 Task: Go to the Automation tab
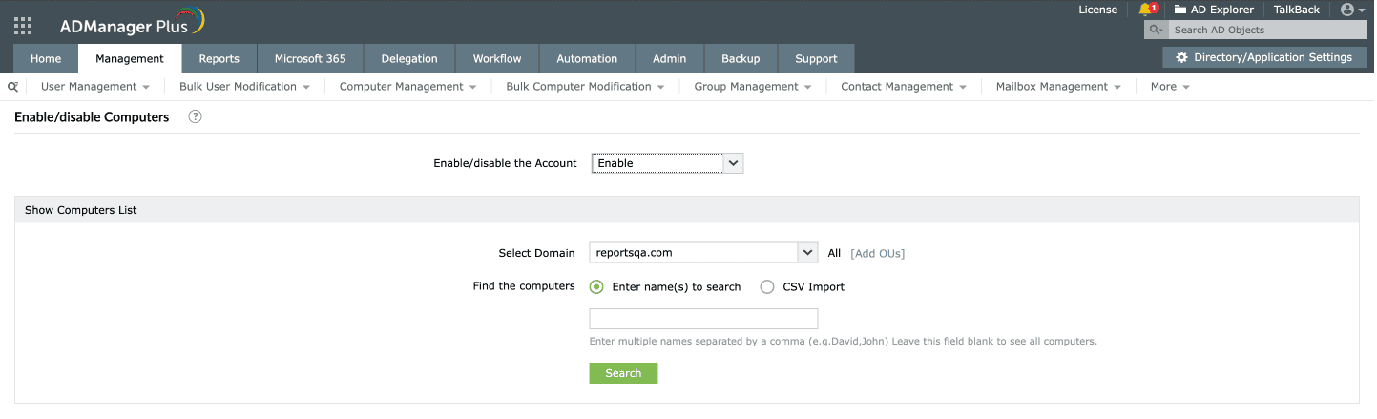click(587, 58)
